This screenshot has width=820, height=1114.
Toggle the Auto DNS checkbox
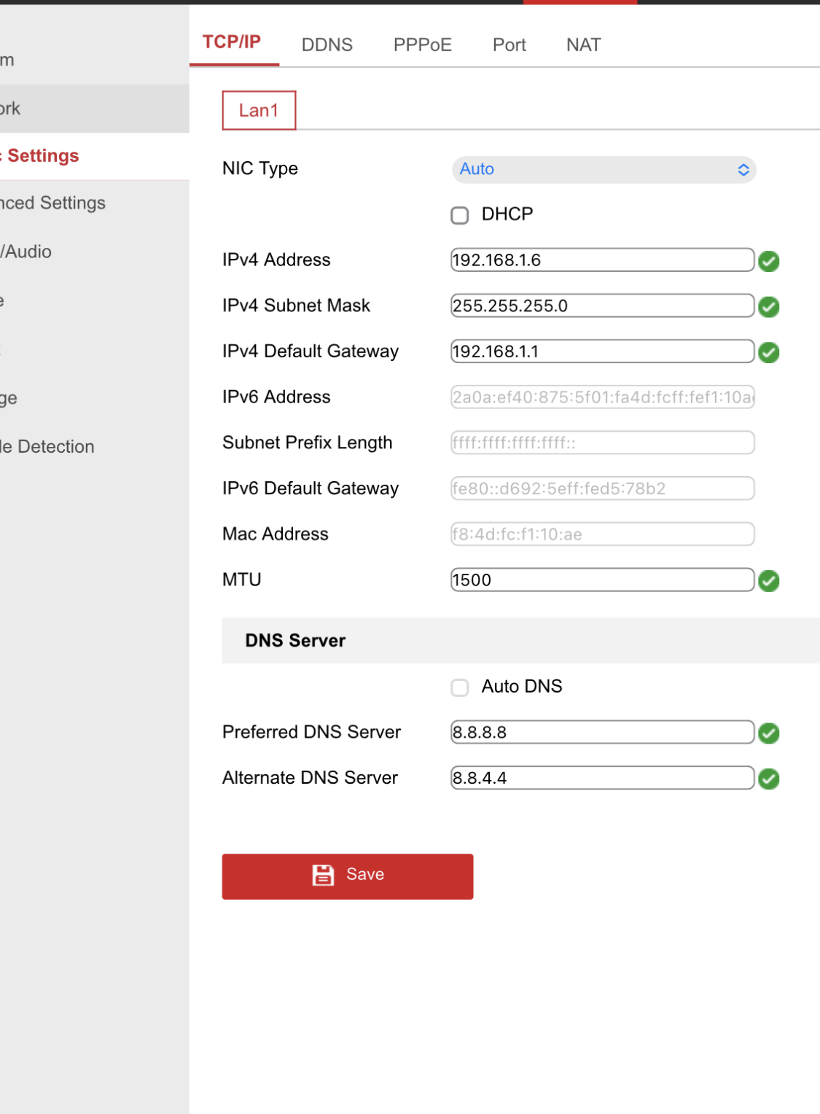[460, 688]
